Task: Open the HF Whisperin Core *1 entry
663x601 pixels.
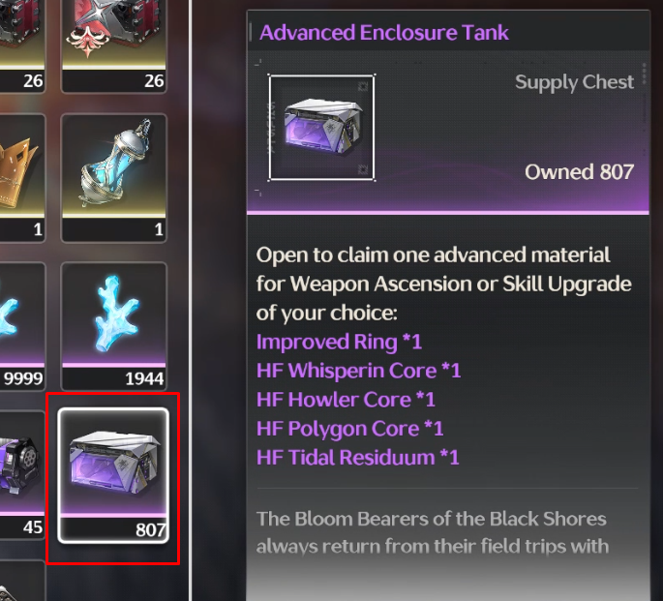Action: pyautogui.click(x=358, y=371)
